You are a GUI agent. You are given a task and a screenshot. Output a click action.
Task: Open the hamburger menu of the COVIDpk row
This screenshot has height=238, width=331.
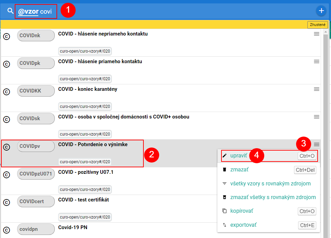(316, 61)
